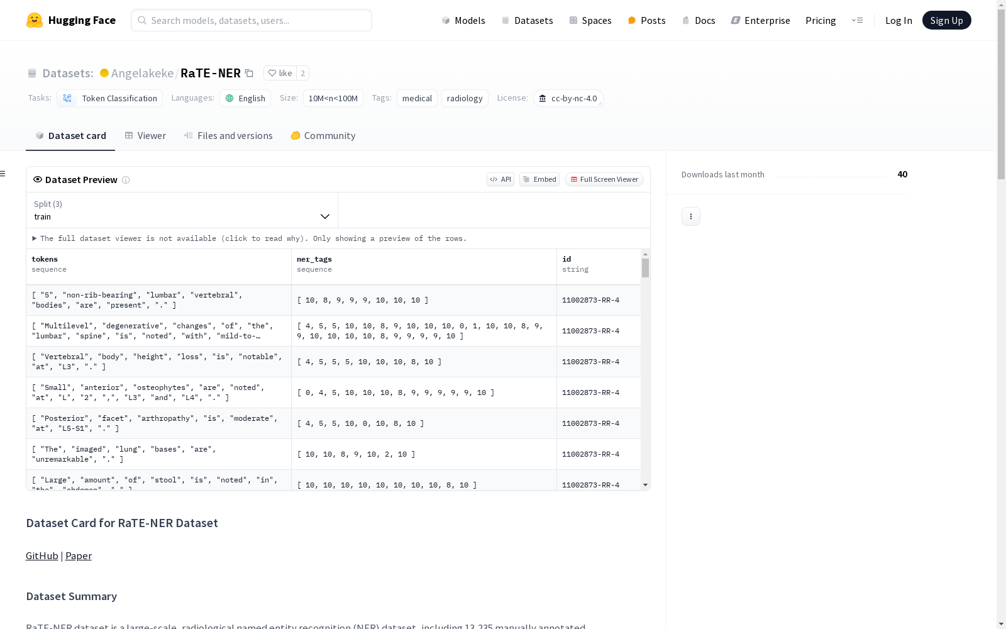Click the 10M<n<100M size tag
The height and width of the screenshot is (629, 1006).
[333, 98]
